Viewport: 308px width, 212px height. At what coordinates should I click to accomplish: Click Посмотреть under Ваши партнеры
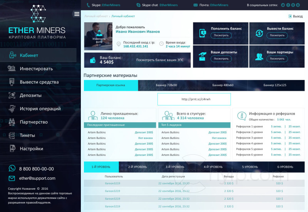pos(277,59)
